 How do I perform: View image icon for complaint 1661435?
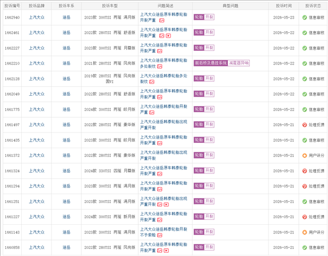coord(160,143)
